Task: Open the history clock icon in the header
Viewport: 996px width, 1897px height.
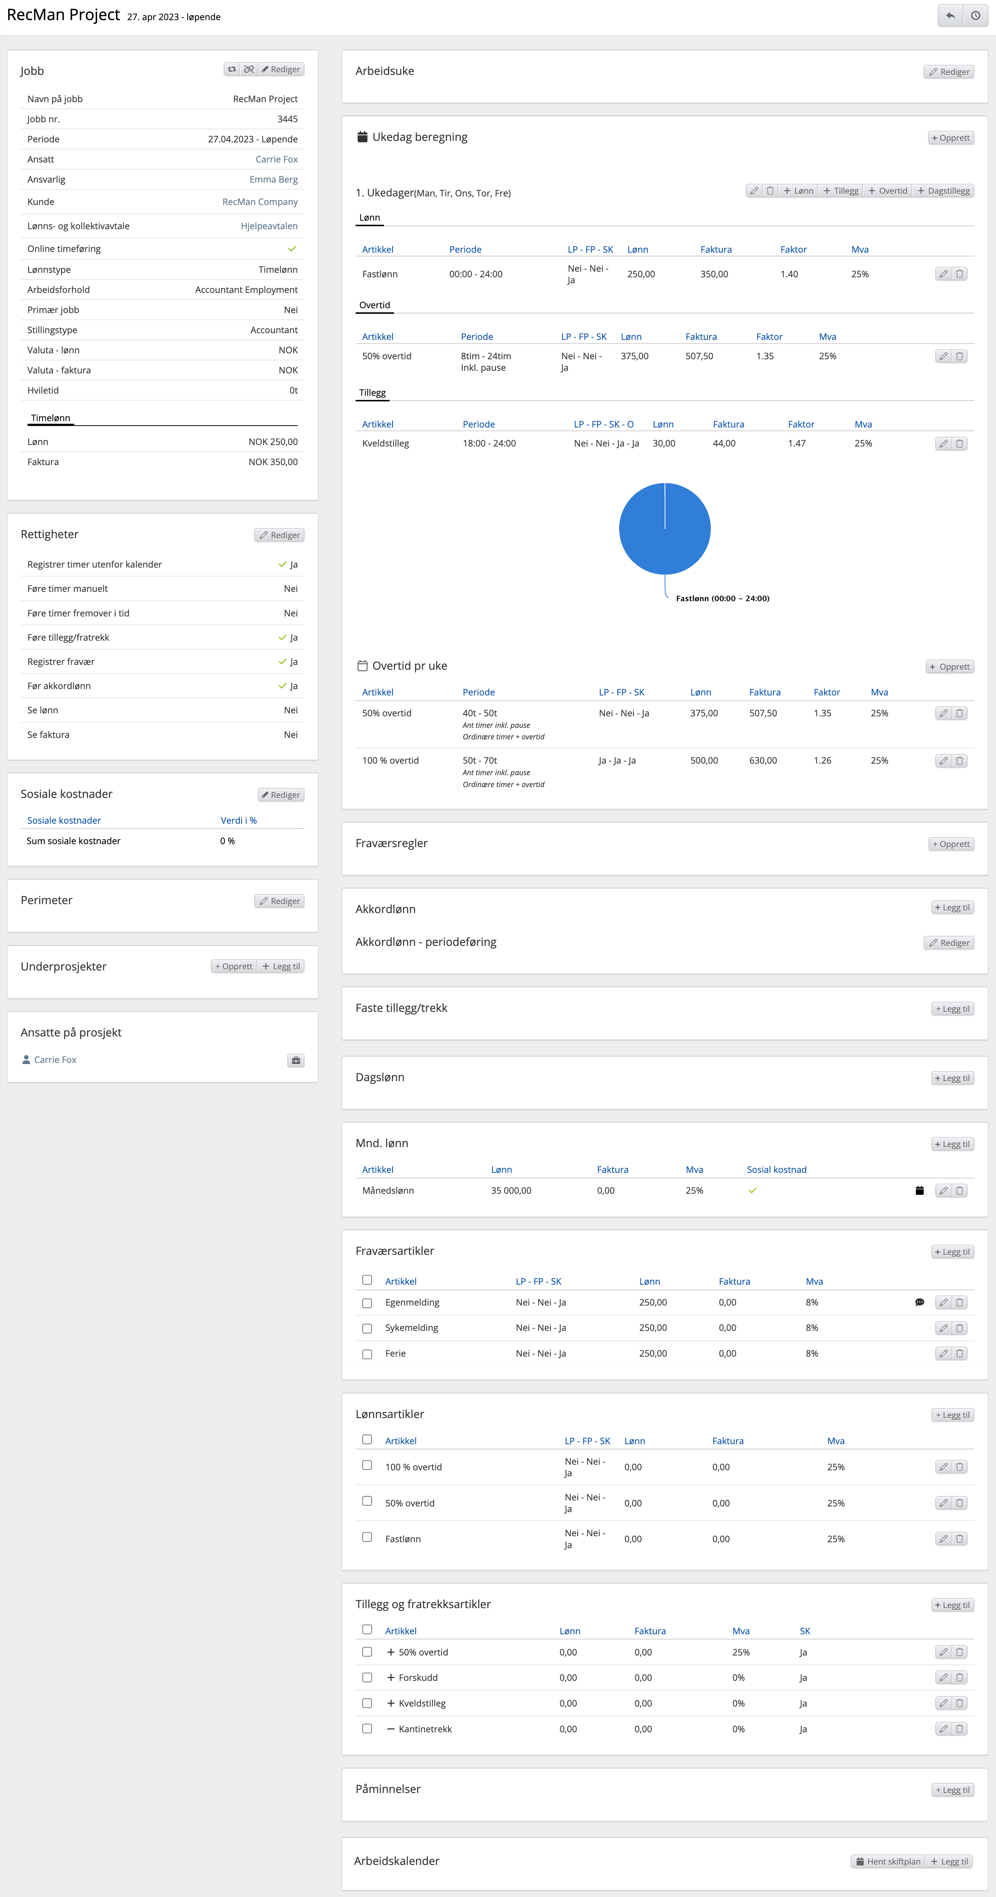Action: tap(975, 15)
